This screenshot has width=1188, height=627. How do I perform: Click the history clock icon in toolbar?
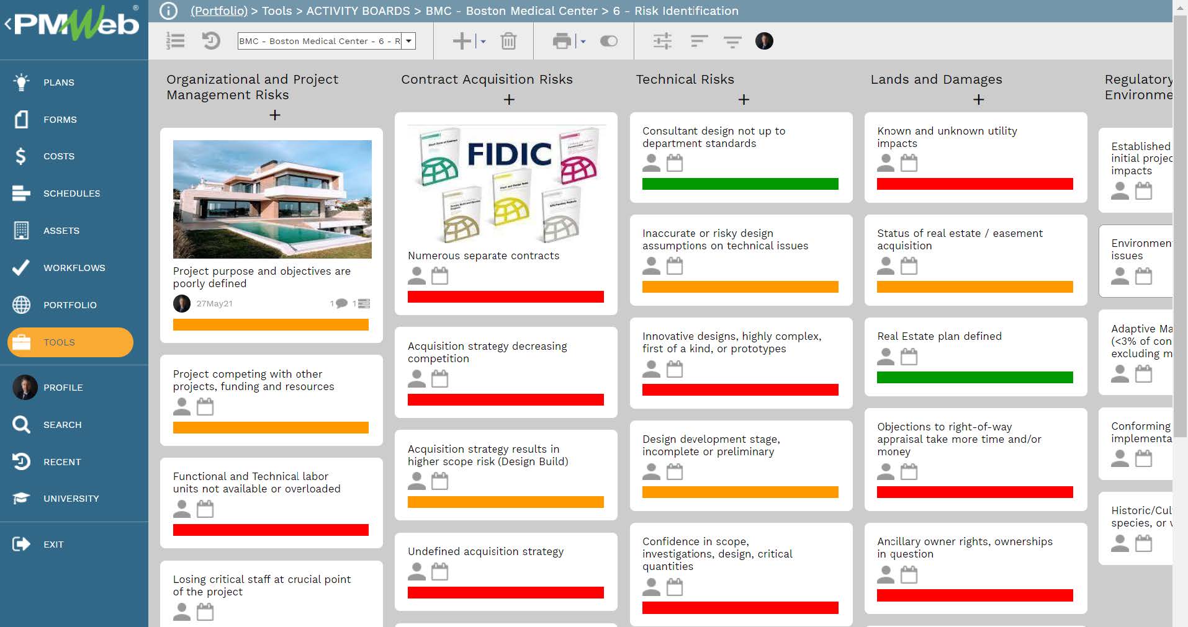211,42
